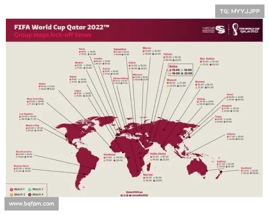Click the Beijing city label
This screenshot has height=215, width=269.
tap(201, 99)
